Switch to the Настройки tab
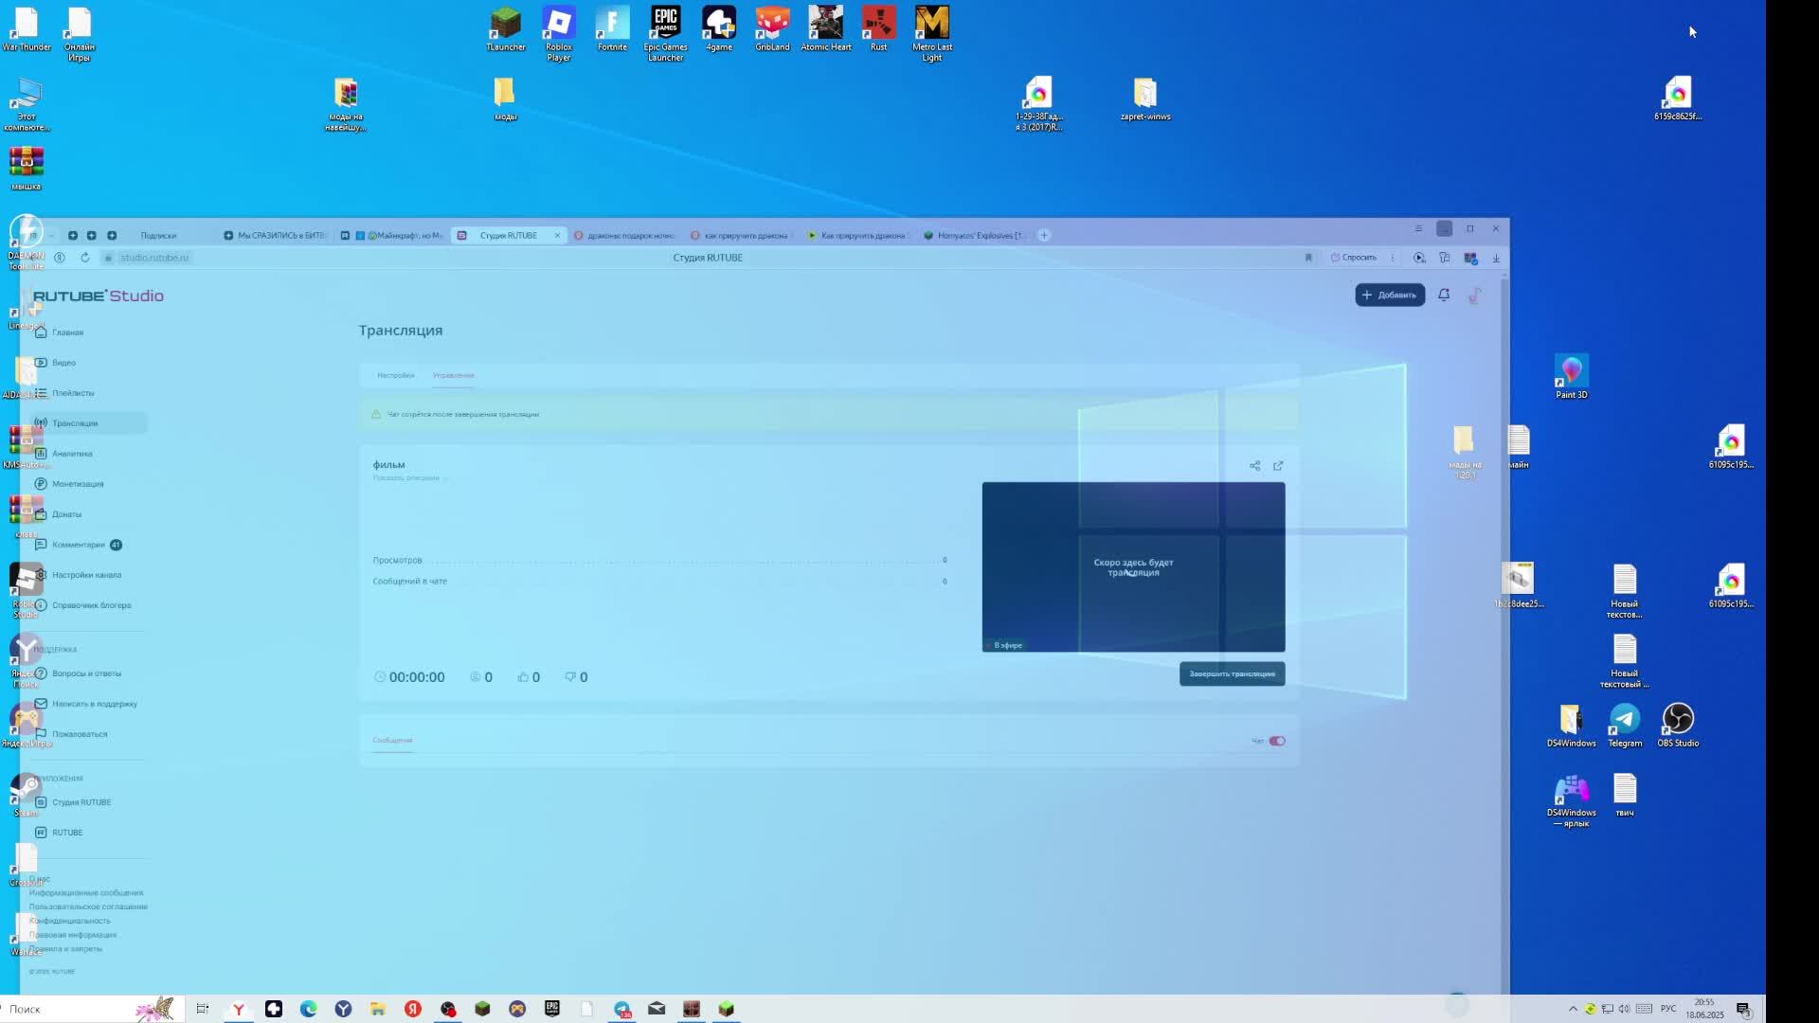This screenshot has height=1023, width=1819. (x=395, y=375)
